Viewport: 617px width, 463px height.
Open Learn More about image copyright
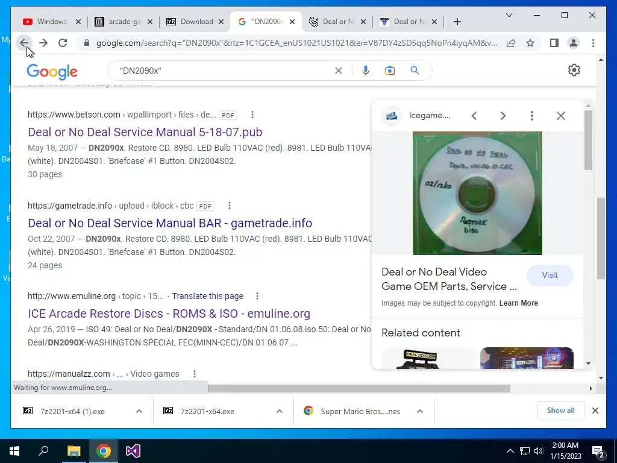pos(519,303)
